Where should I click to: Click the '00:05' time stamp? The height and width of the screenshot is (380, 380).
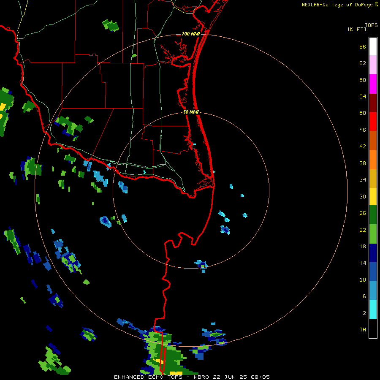[x=260, y=377]
